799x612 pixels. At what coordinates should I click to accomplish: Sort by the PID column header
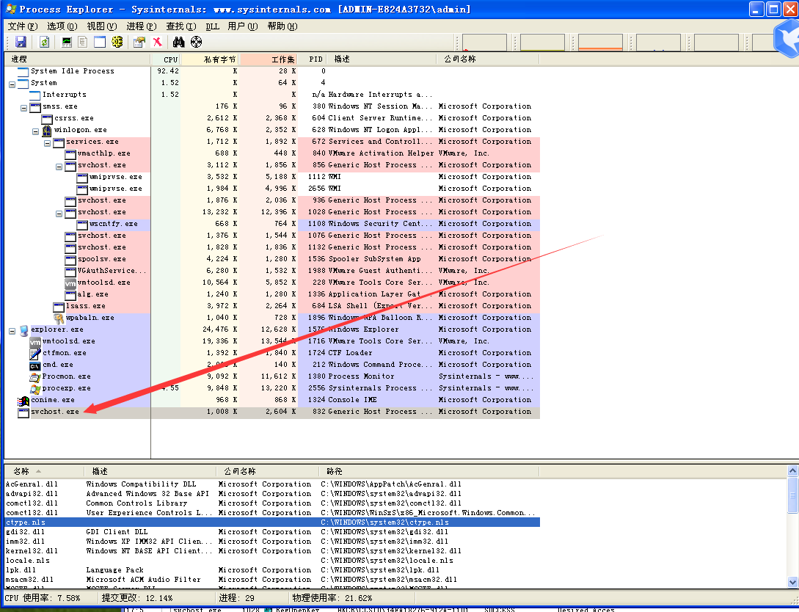pyautogui.click(x=313, y=59)
